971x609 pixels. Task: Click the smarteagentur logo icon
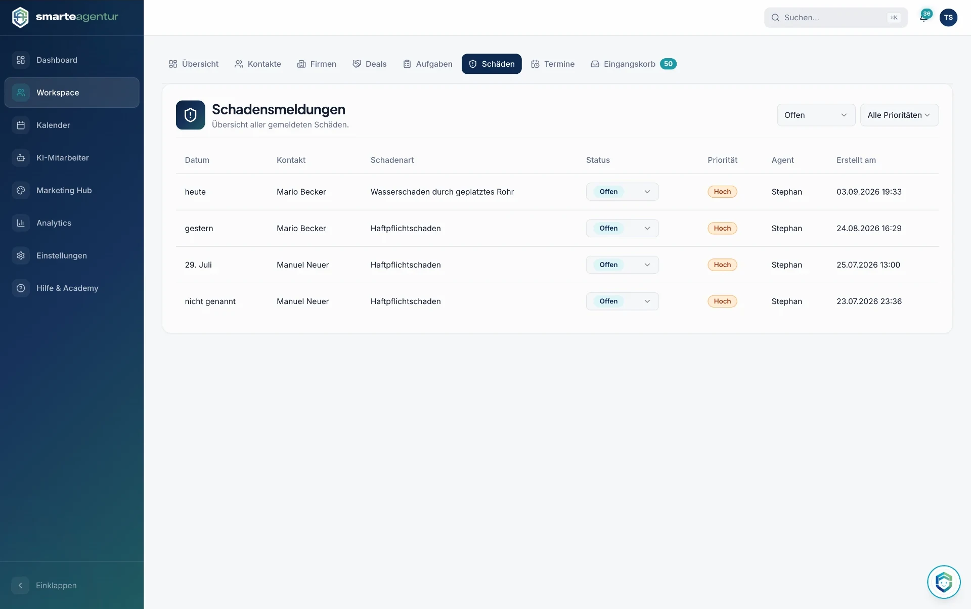(x=20, y=17)
